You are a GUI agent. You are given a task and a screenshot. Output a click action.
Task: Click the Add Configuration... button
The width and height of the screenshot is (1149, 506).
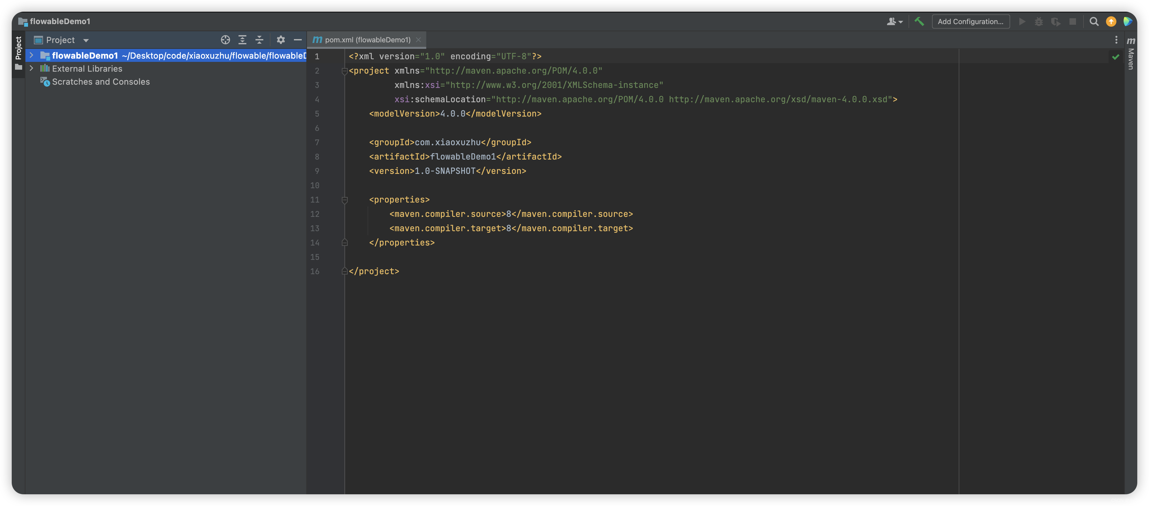click(970, 21)
